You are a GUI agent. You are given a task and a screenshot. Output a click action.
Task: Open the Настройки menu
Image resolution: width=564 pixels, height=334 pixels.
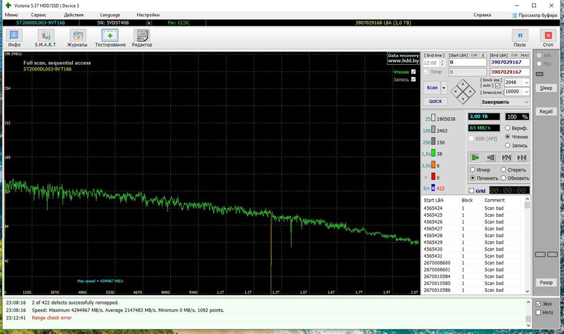147,15
